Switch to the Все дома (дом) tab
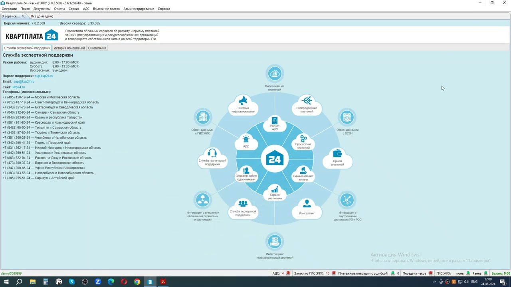 pyautogui.click(x=42, y=16)
